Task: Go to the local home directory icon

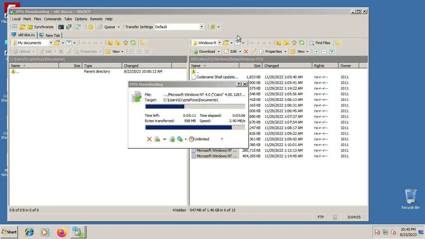Action: click(x=126, y=43)
